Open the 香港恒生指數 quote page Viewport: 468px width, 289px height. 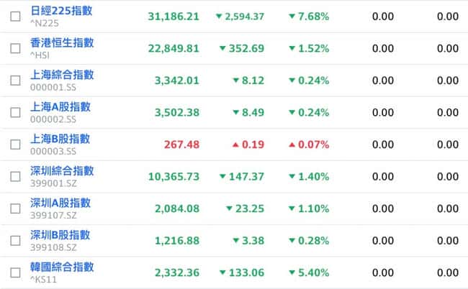(x=62, y=43)
